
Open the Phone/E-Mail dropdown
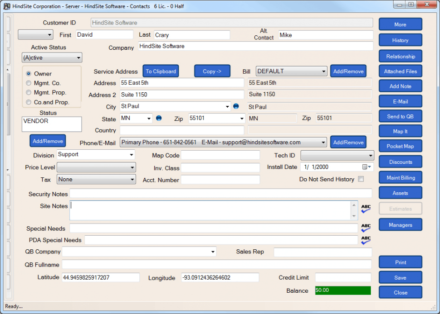point(223,143)
